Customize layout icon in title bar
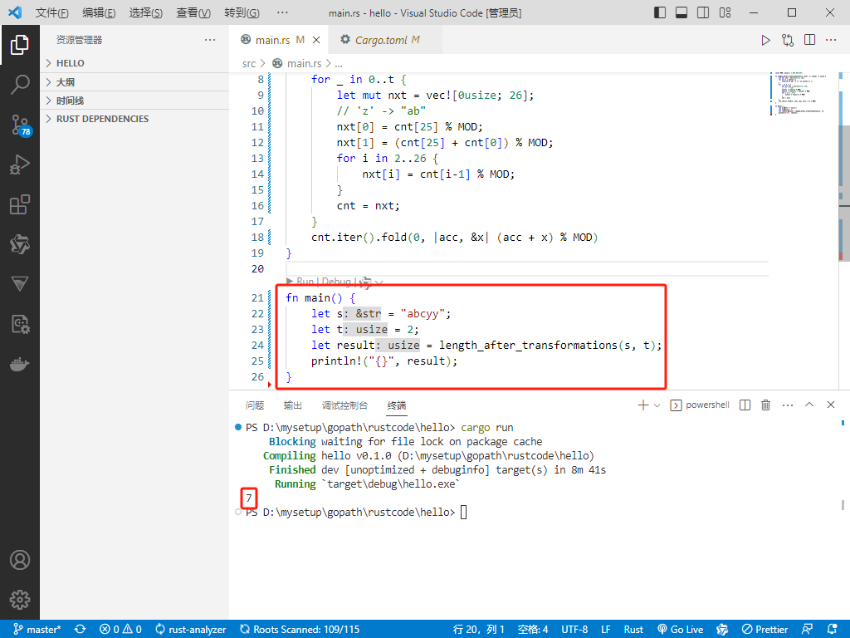The width and height of the screenshot is (850, 638). tap(725, 12)
